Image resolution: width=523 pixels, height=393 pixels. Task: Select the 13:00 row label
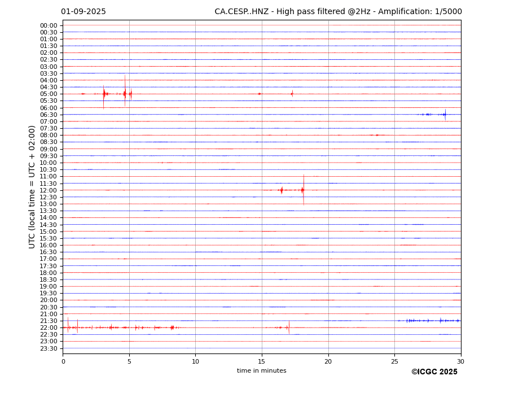tap(49, 204)
